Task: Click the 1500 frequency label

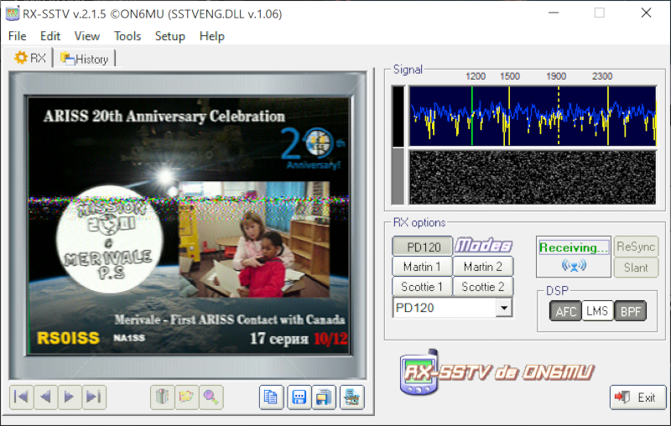Action: 510,76
